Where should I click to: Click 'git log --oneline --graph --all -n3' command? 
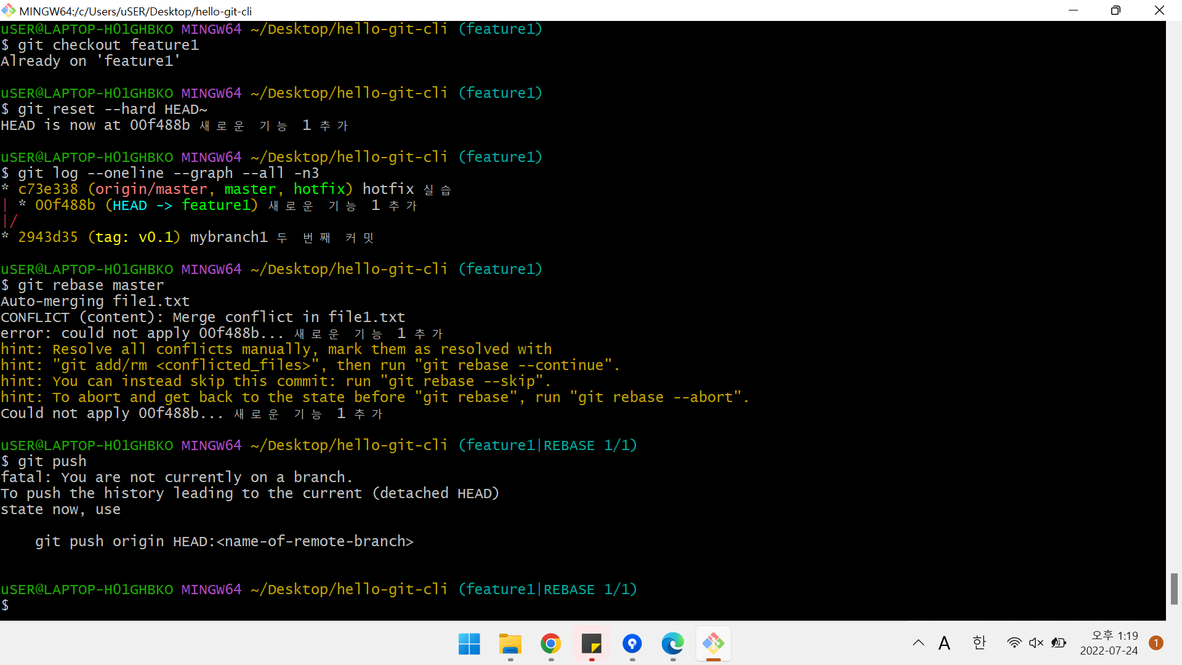click(x=168, y=173)
